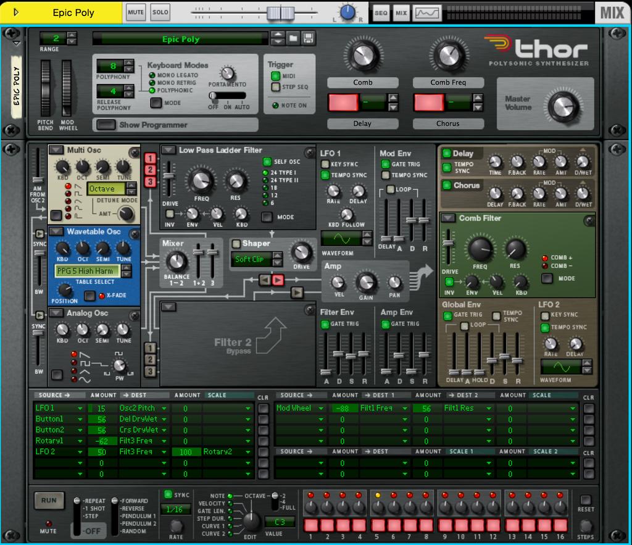The width and height of the screenshot is (632, 545).
Task: Click the automation curve icon beside small MIX
Action: coord(427,13)
